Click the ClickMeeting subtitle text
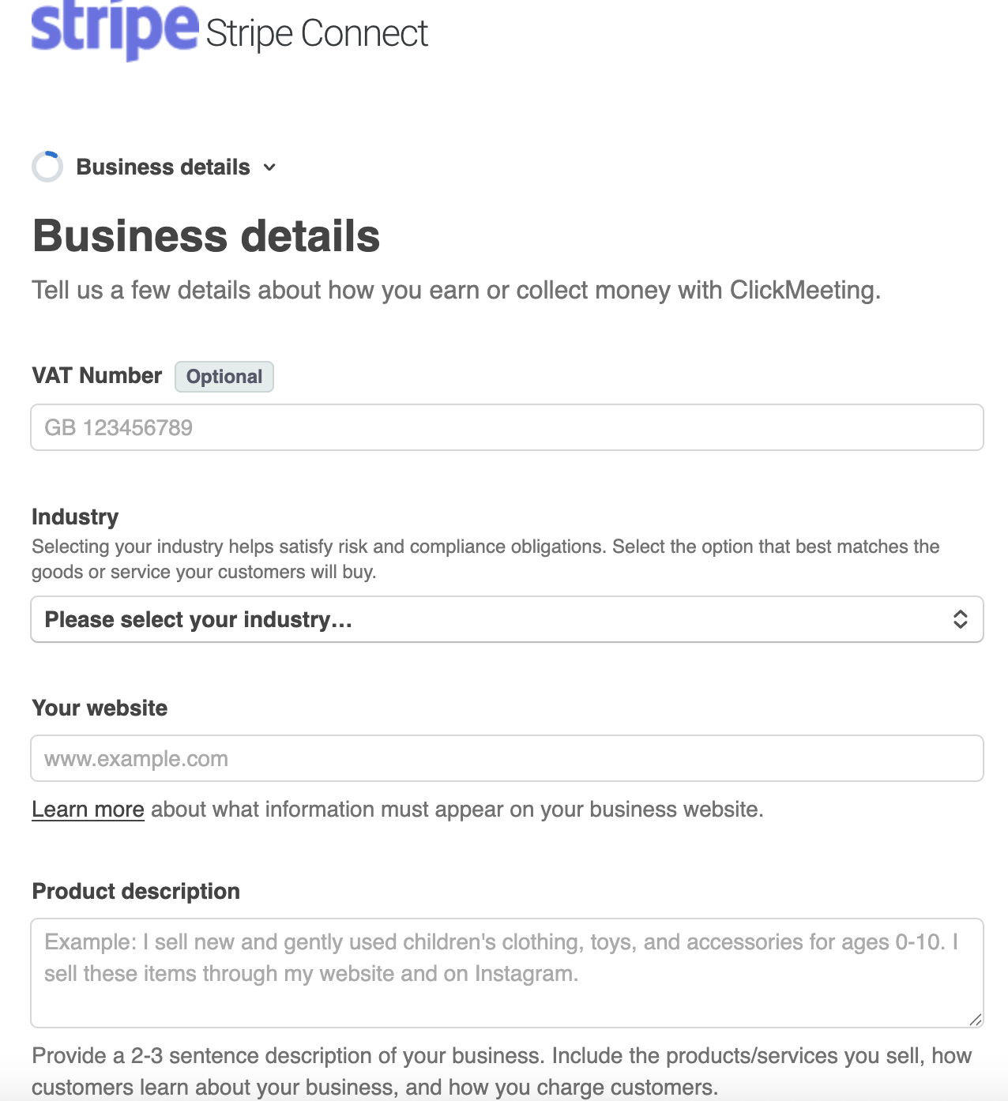1008x1101 pixels. click(x=456, y=290)
